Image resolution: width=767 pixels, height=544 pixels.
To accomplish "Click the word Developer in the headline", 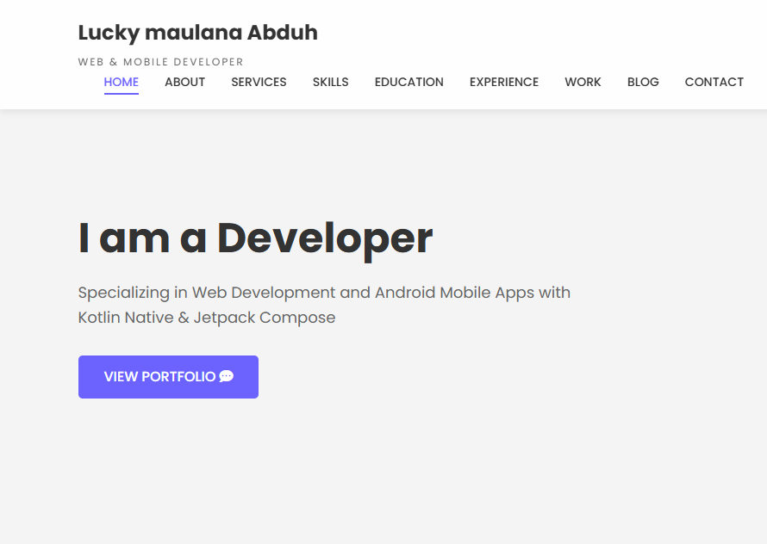I will 324,238.
